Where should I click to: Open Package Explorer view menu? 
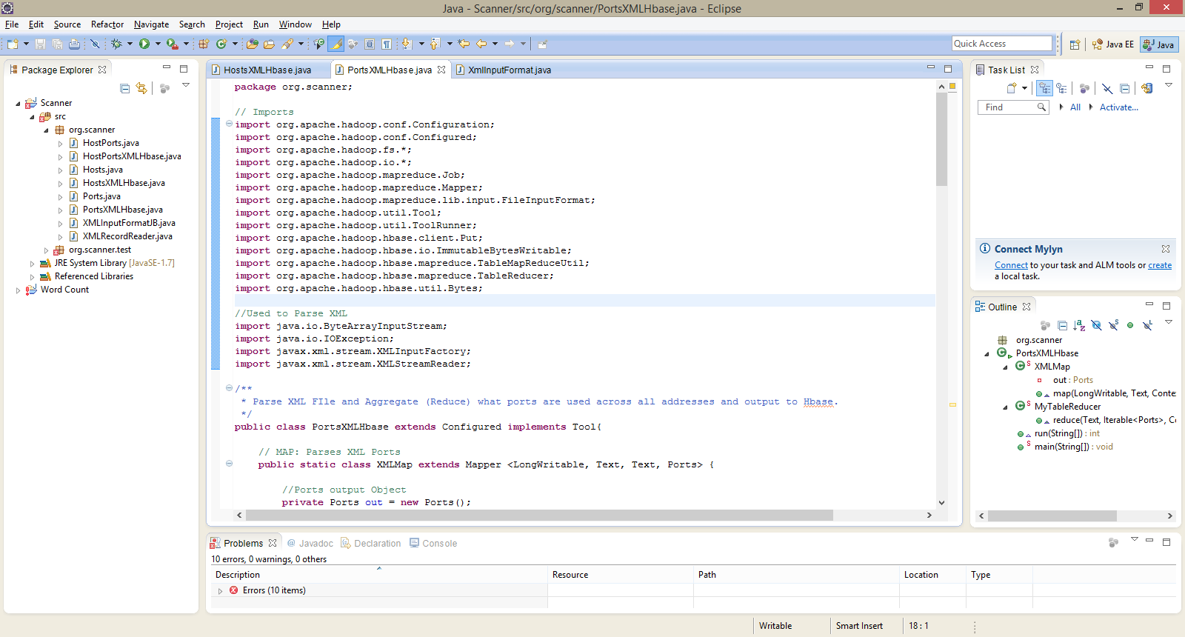point(186,85)
